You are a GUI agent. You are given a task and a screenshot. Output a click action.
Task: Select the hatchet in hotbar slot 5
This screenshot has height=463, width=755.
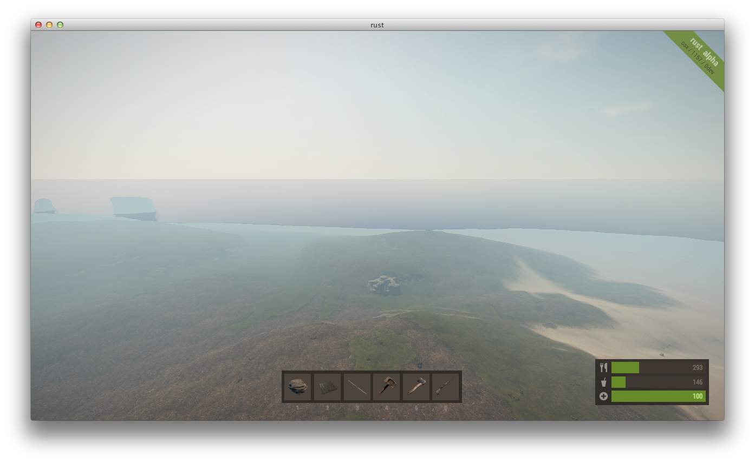point(416,387)
